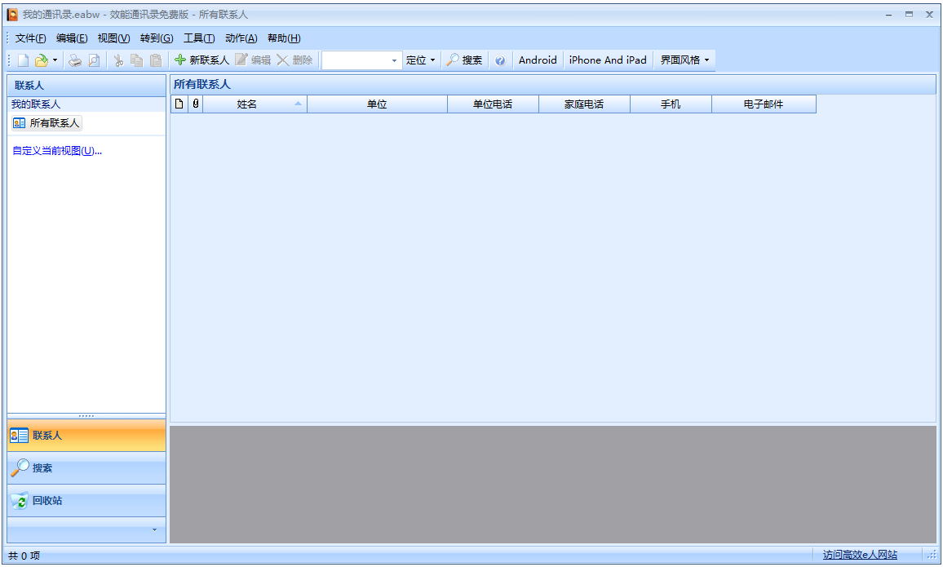Screen dimensions: 943x567
Task: Click 自定义当前视图 link
Action: (57, 151)
